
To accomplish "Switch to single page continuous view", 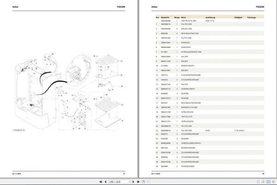I will pos(263,182).
